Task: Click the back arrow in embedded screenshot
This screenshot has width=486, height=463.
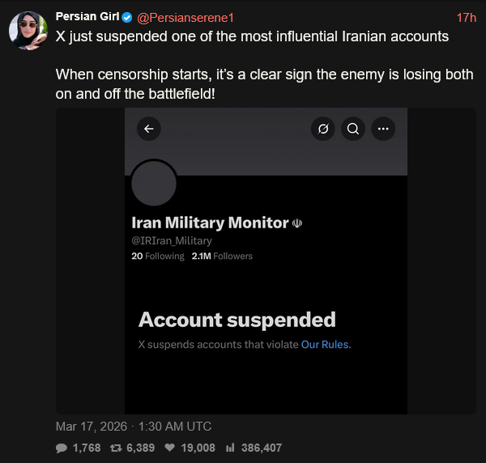Action: (148, 129)
